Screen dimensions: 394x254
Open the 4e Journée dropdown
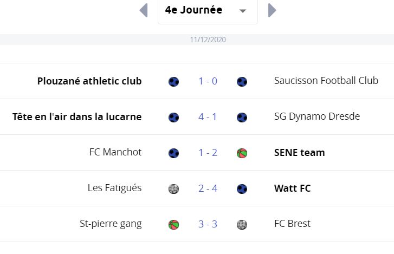tap(208, 10)
